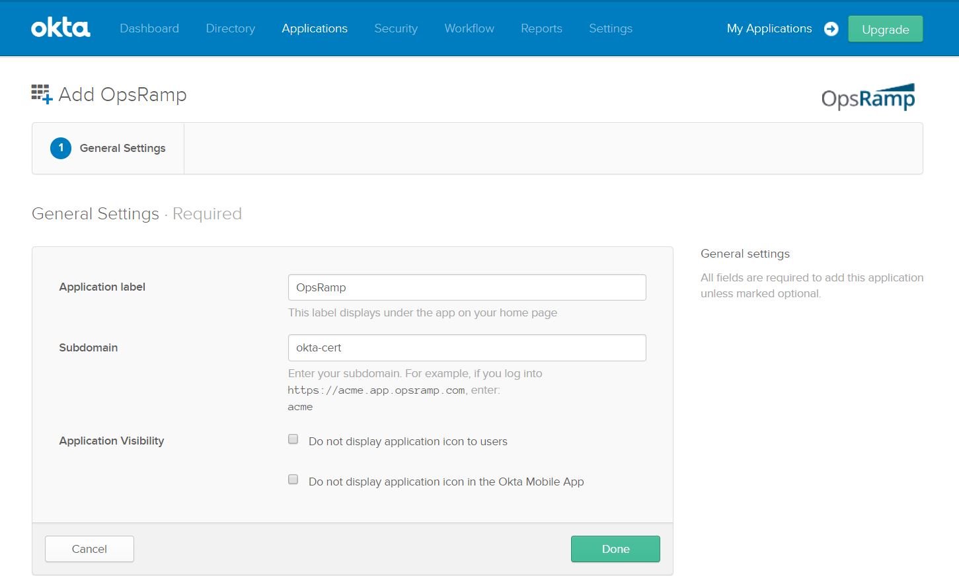Click the Okta logo
This screenshot has width=959, height=576.
click(x=60, y=28)
